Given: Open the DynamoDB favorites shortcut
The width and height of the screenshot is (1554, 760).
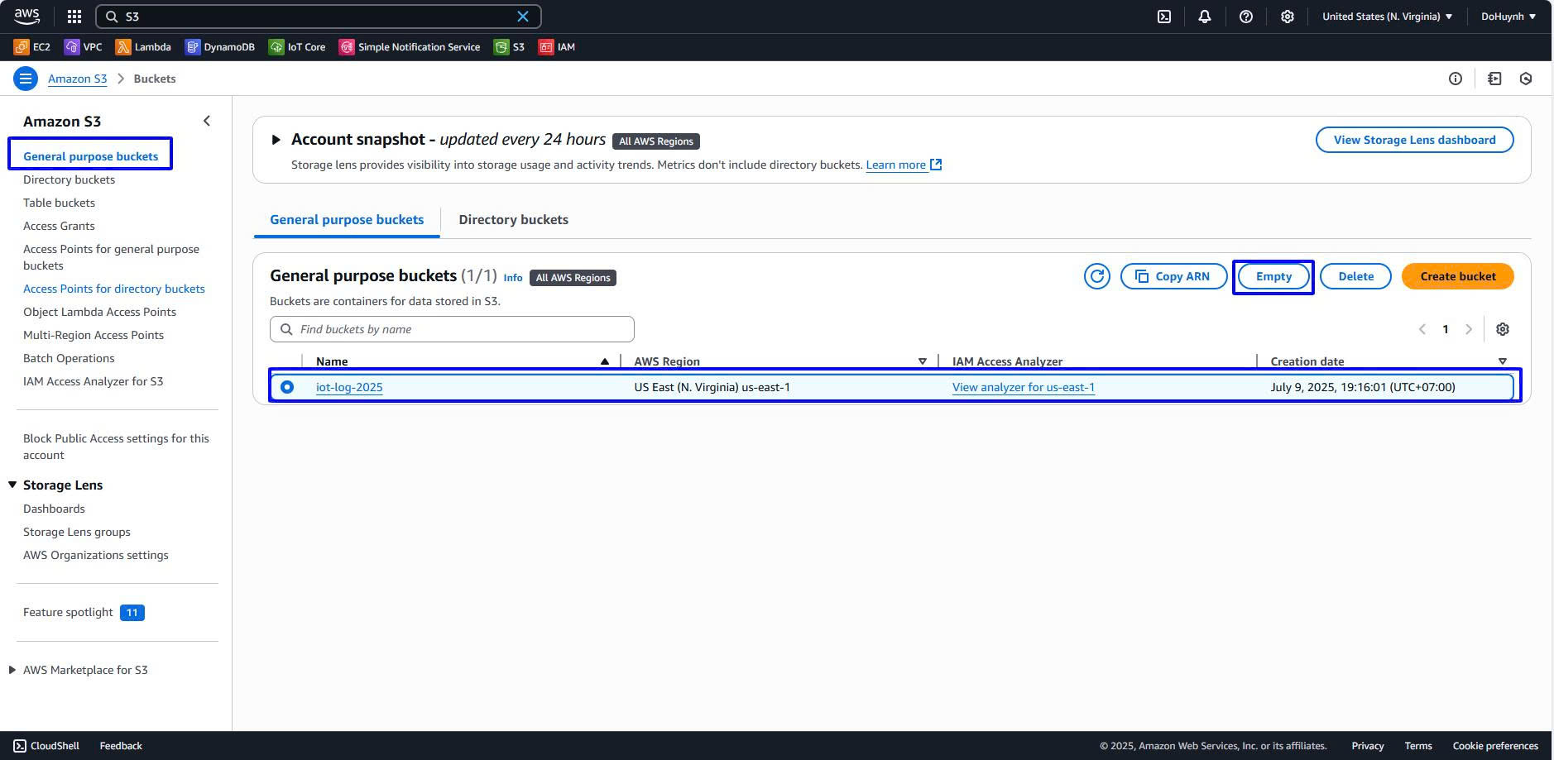Looking at the screenshot, I should tap(220, 47).
